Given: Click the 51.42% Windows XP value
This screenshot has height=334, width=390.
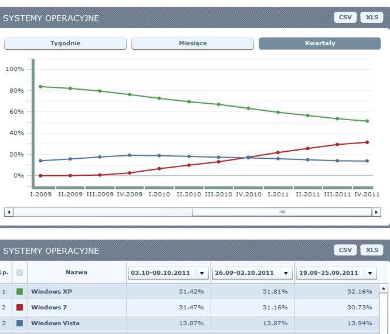Looking at the screenshot, I should pos(191,291).
